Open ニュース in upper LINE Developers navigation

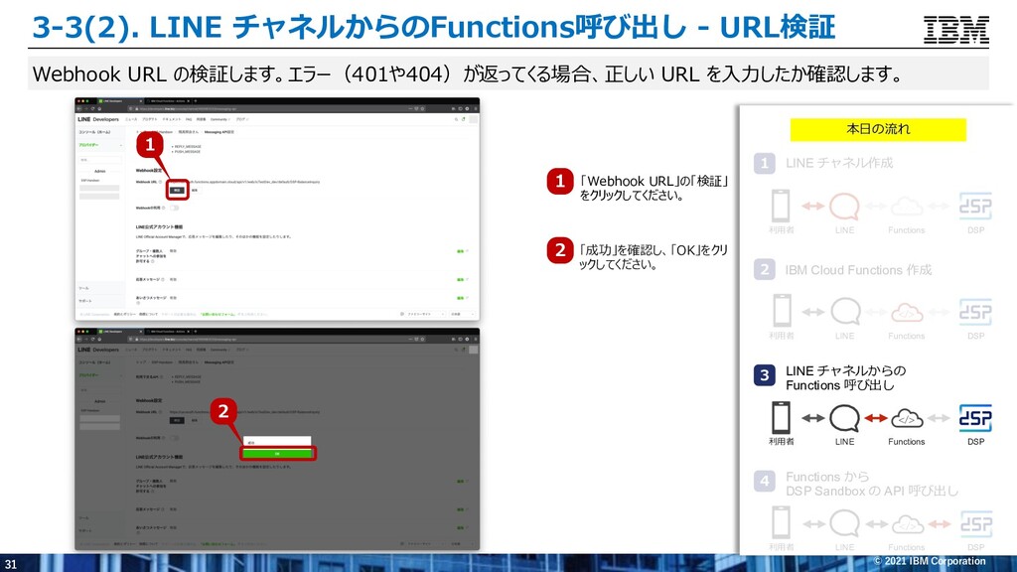(x=131, y=119)
